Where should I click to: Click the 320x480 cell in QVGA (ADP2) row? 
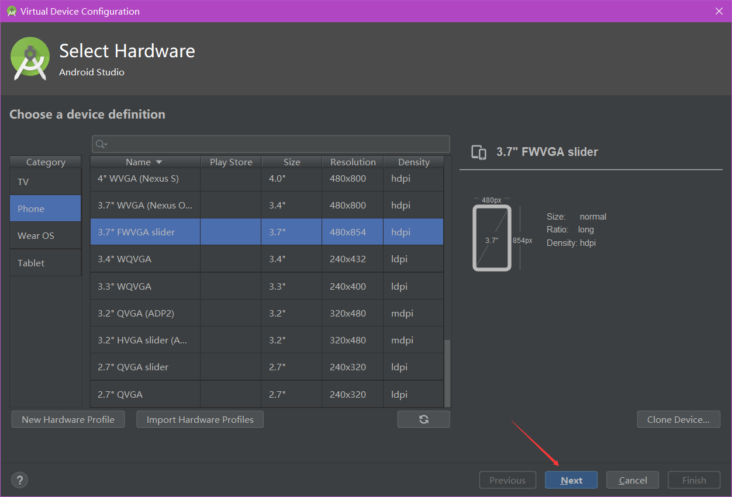click(x=353, y=313)
